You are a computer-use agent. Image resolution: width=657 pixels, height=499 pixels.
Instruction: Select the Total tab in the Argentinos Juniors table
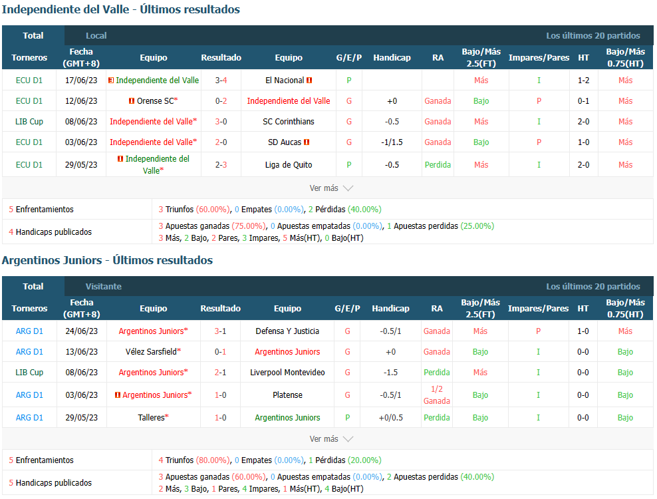pos(33,286)
